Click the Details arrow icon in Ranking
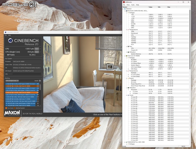Screen dimensions: 196x149 tap(40, 81)
